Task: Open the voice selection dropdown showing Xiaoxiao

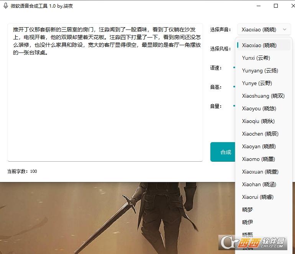Action: click(x=264, y=29)
